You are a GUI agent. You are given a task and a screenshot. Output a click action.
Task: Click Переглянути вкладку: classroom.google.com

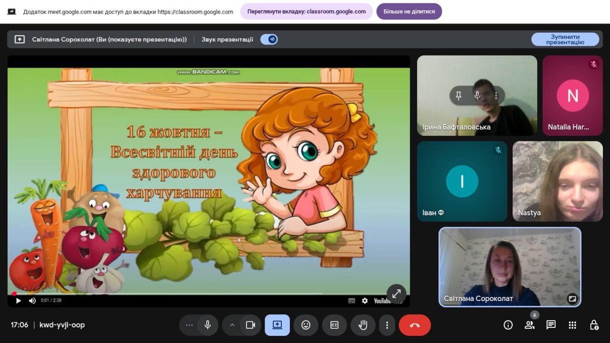pos(306,11)
